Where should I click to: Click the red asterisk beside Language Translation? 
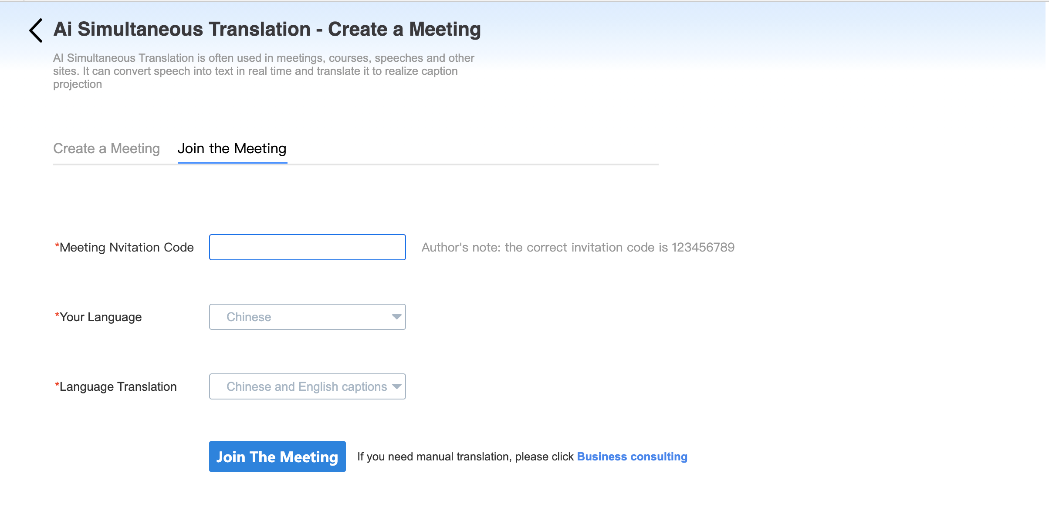(x=57, y=385)
